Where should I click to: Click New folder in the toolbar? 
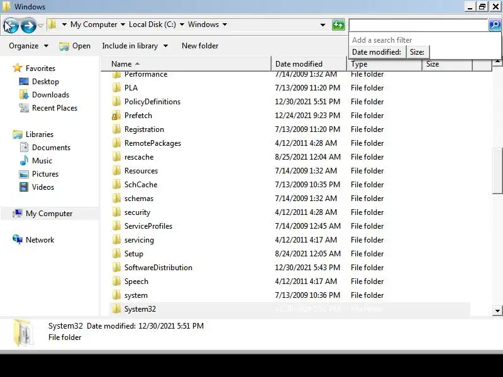pos(200,46)
